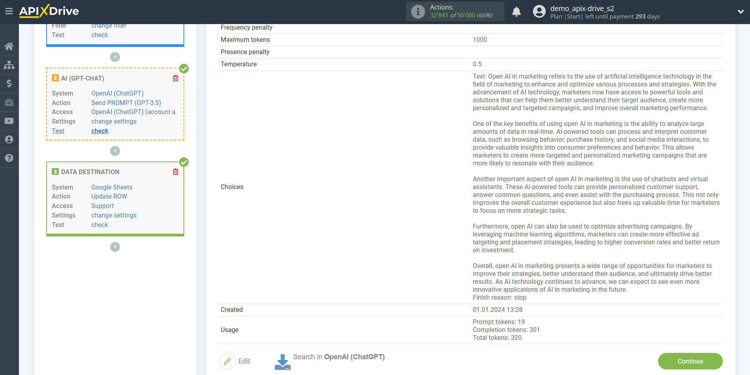Open Google Sheets system link

pyautogui.click(x=112, y=187)
